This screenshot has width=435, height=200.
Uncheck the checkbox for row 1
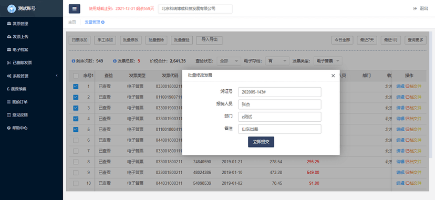point(76,87)
